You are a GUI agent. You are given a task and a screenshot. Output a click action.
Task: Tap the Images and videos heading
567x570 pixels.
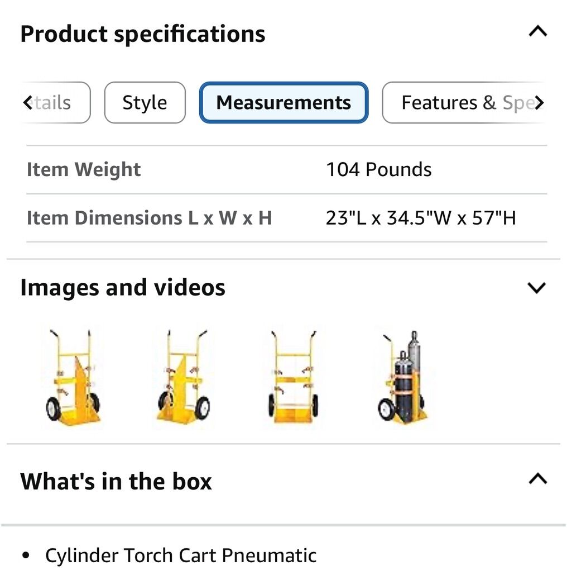(123, 288)
